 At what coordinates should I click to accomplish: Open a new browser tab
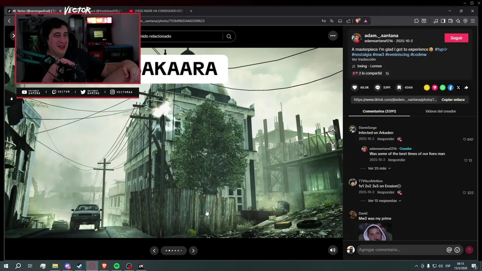[x=191, y=11]
